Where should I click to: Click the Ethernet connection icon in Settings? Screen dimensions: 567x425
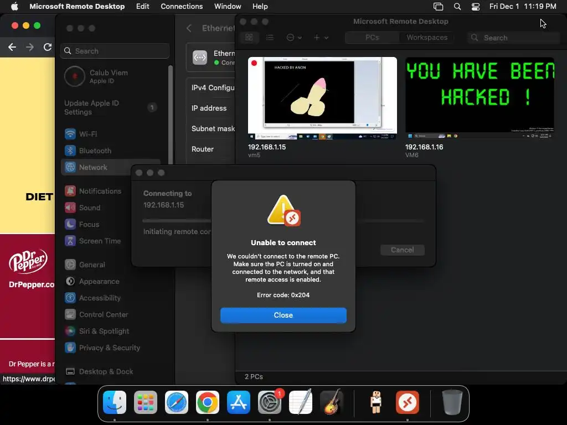pyautogui.click(x=199, y=58)
